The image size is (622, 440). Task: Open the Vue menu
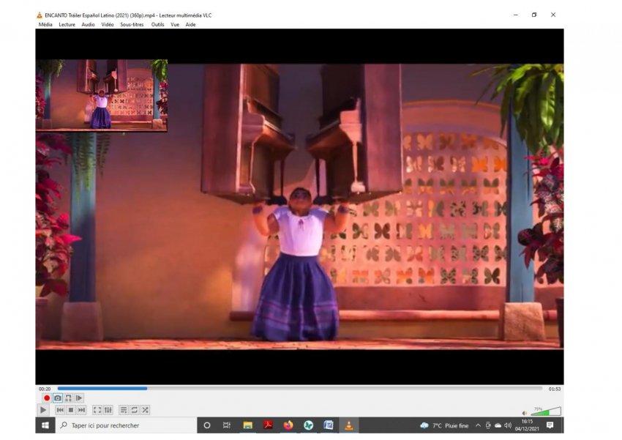175,25
